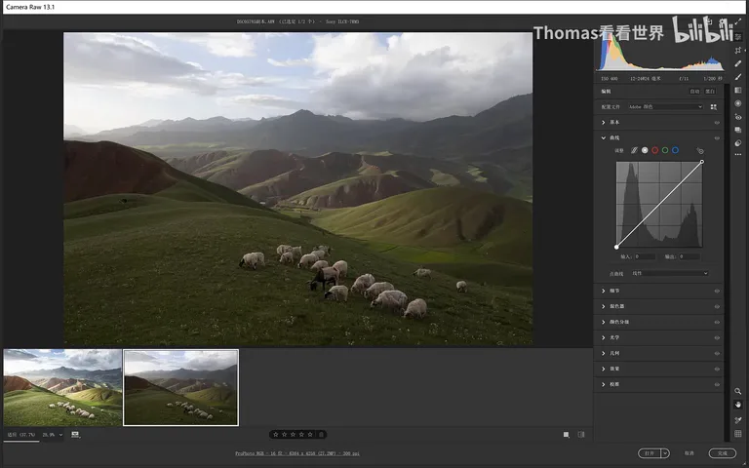Click the 黑白 black and white button
Image resolution: width=749 pixels, height=468 pixels.
(x=710, y=92)
